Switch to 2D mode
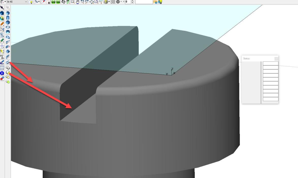298x178 pixels. tap(53, 2)
